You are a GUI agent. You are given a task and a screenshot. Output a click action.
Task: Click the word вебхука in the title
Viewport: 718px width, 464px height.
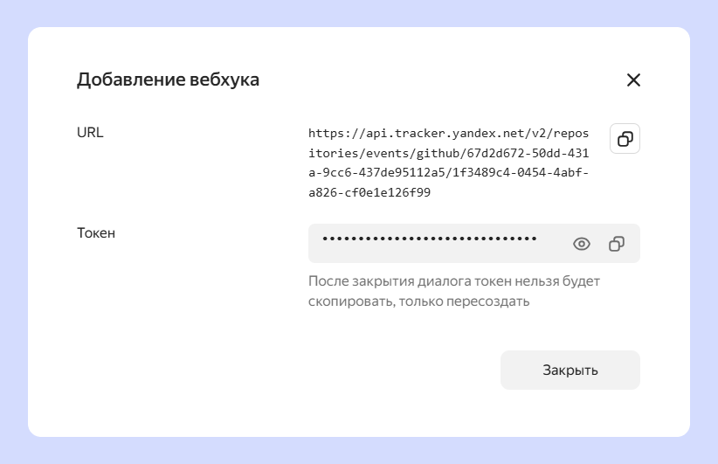(224, 80)
